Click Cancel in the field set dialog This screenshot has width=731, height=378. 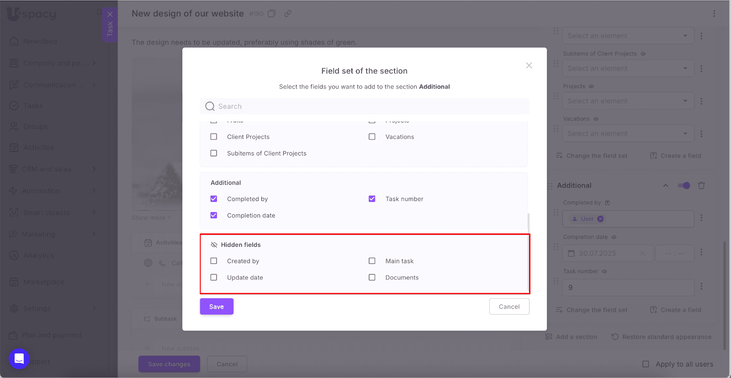click(x=509, y=307)
